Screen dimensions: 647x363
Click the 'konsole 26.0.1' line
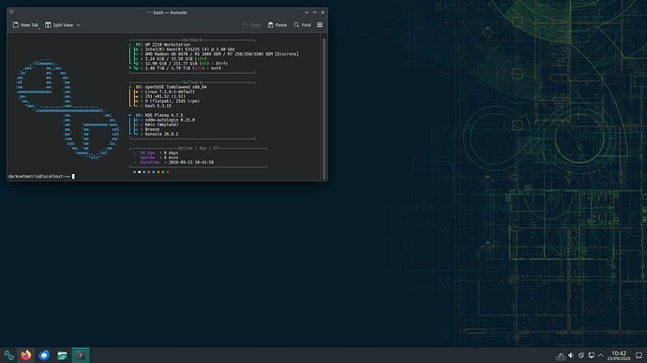tap(161, 134)
